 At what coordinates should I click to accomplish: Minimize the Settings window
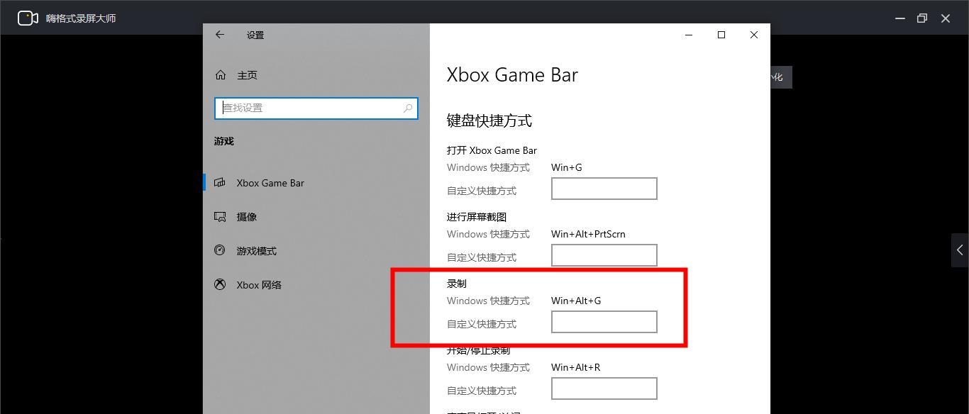[x=688, y=35]
